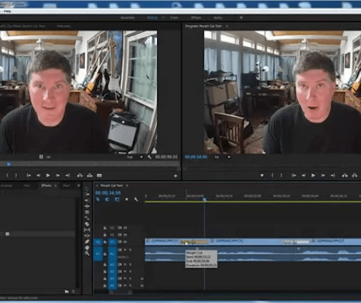
Task: Expand workspace overflow chevron in the top bar
Action: click(241, 17)
